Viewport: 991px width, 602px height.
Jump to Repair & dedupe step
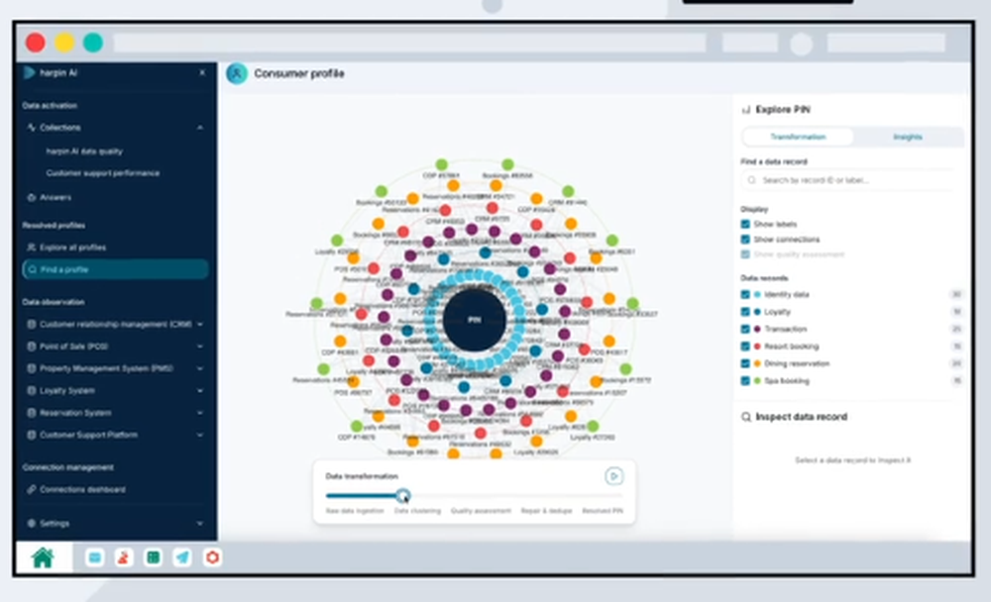point(546,510)
